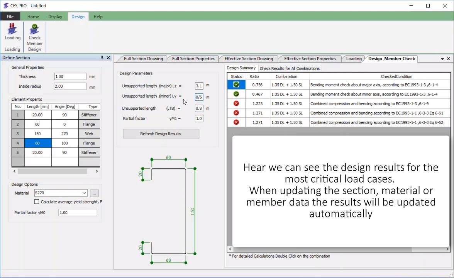Select the Design Summary sub-tab
The image size is (454, 278).
[241, 68]
